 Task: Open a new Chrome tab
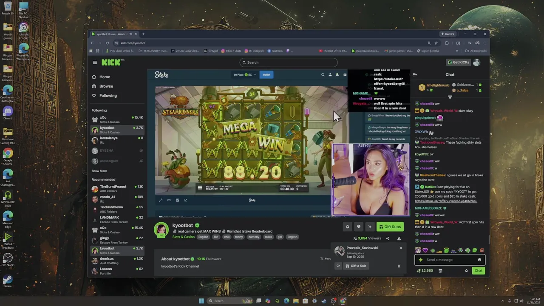click(x=143, y=34)
